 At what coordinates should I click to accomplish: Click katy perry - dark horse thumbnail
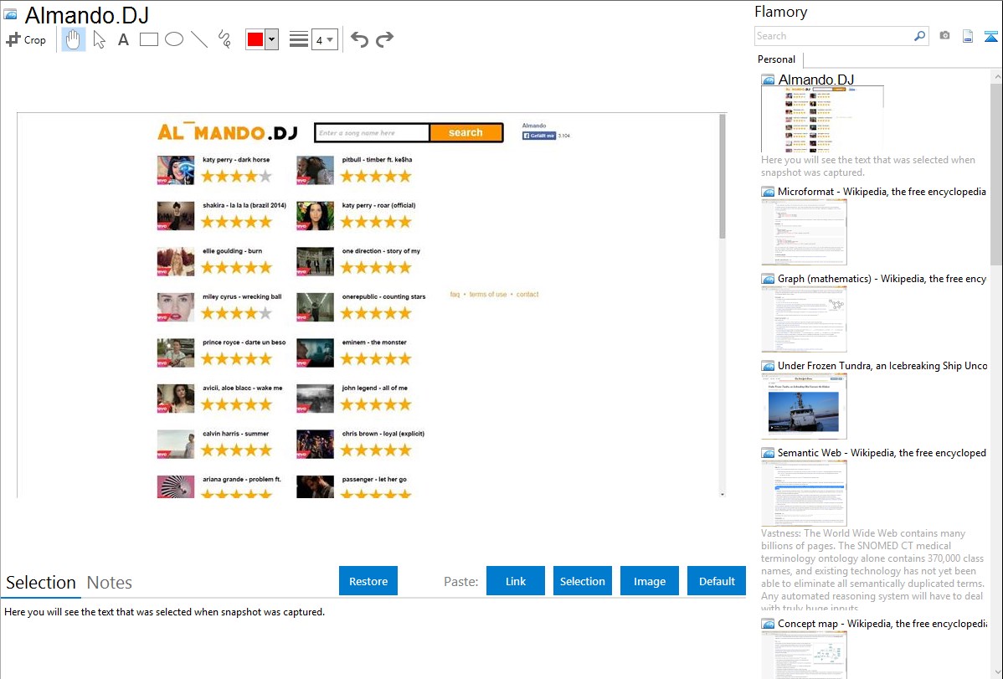(x=175, y=170)
